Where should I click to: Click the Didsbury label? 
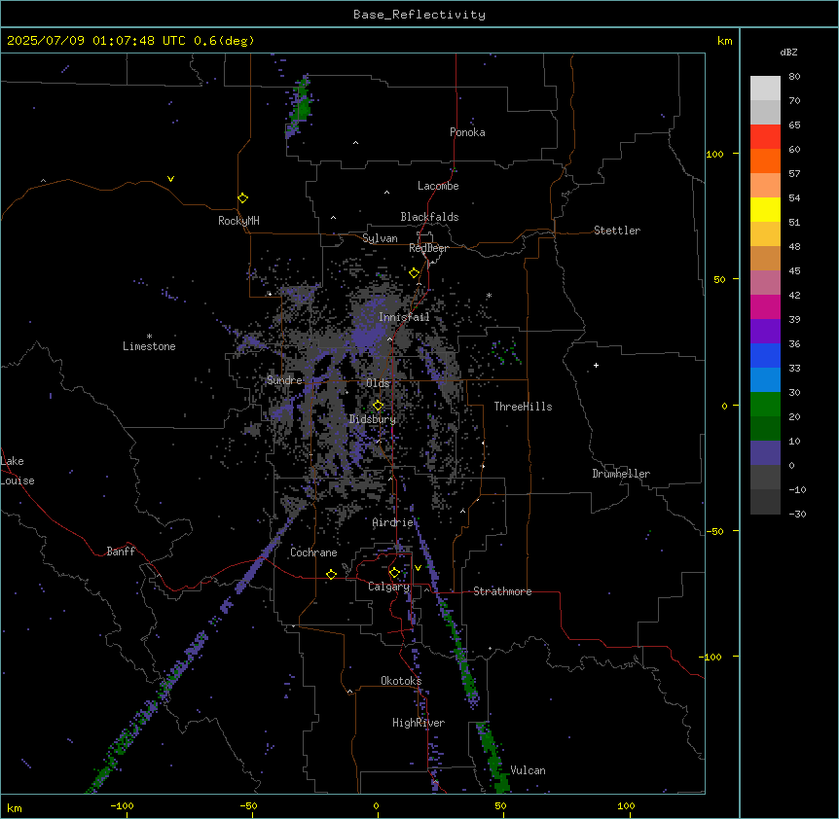tap(373, 419)
